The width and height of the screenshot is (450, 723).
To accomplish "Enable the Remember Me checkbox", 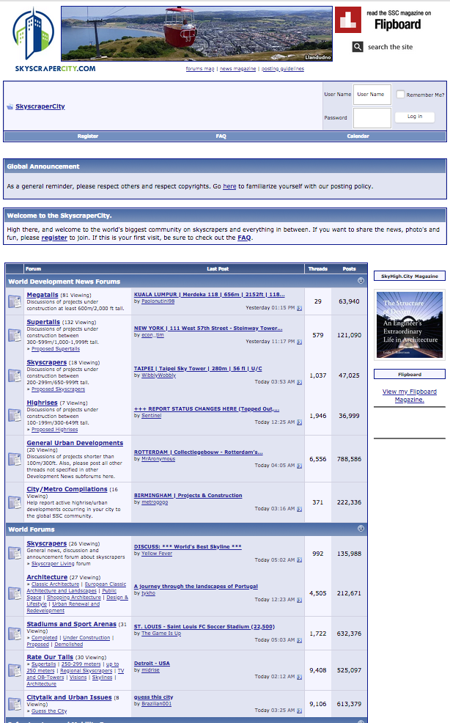I will (400, 94).
